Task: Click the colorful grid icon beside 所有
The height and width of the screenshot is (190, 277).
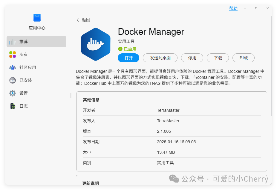Action: coord(13,55)
